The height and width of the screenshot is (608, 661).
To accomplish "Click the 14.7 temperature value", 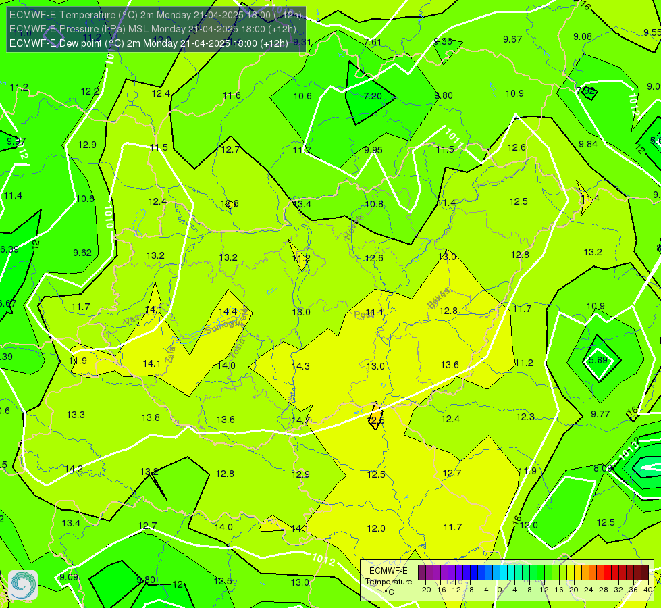I will [x=300, y=420].
